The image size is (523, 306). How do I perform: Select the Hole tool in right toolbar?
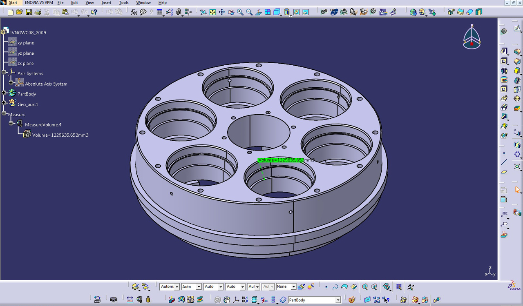504,89
